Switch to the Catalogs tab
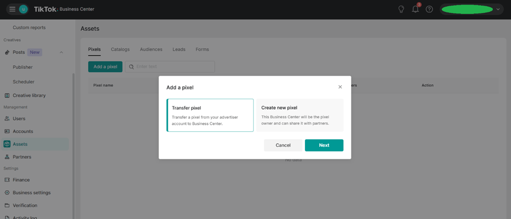 tap(120, 50)
